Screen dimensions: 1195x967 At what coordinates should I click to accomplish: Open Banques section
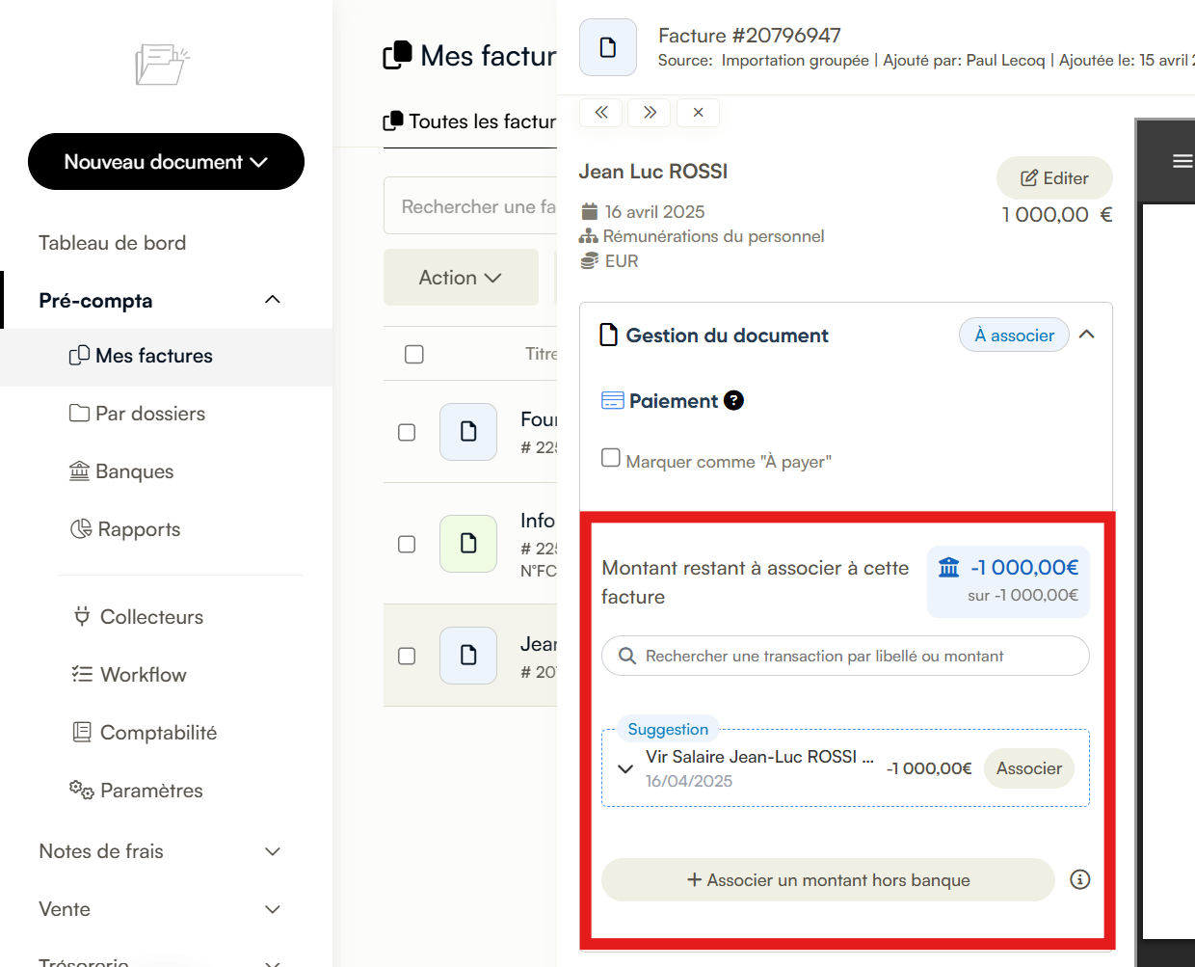(x=121, y=471)
